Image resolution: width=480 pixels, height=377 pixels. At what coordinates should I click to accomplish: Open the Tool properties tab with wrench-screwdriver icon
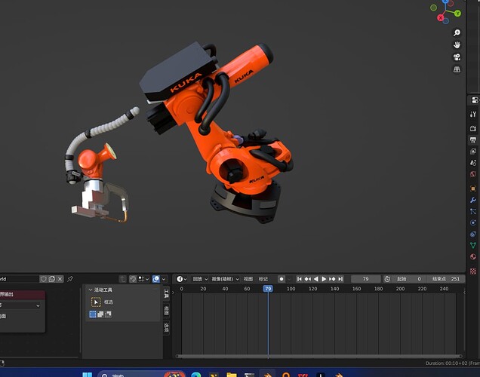coord(473,114)
